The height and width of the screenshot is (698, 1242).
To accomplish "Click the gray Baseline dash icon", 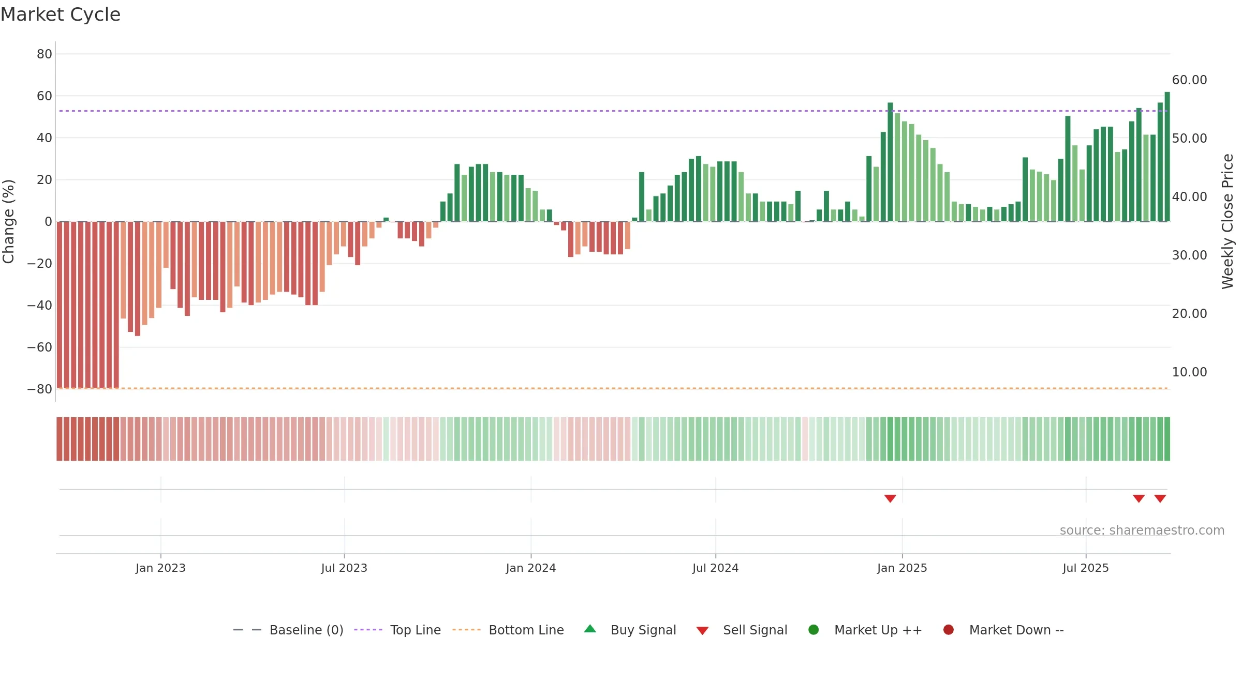I will tap(247, 630).
